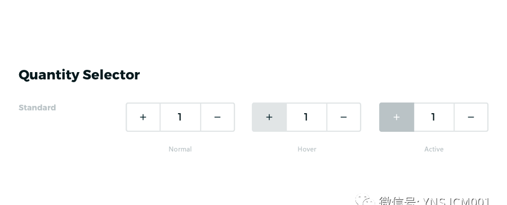Click the minus icon in the Hover selector
This screenshot has height=205, width=507.
pyautogui.click(x=344, y=117)
